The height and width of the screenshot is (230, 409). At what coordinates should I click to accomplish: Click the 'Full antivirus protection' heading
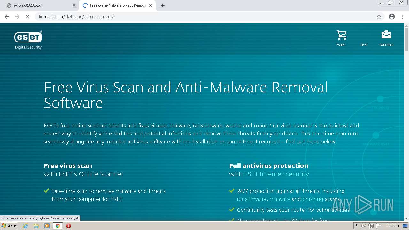269,166
